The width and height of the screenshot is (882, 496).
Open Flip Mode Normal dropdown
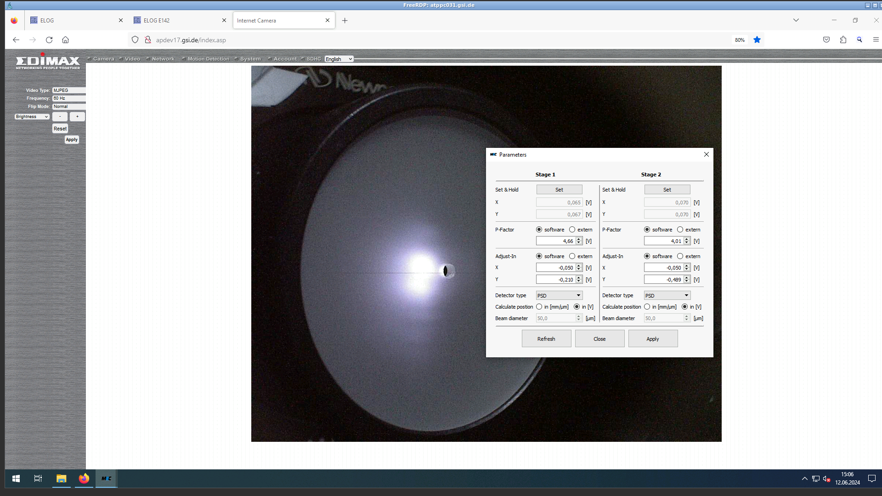coord(69,107)
